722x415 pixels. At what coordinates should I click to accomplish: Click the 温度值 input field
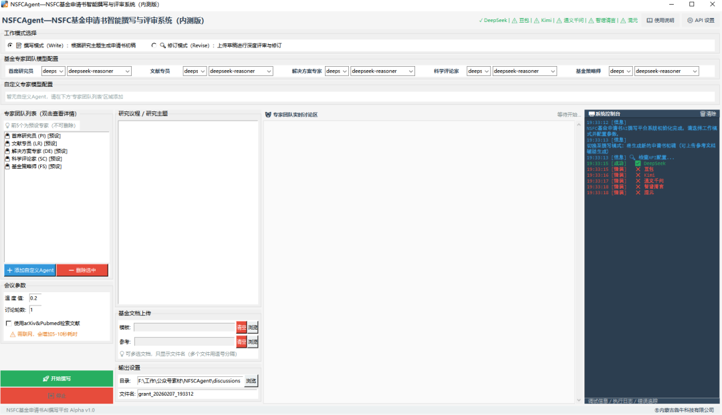[x=35, y=298]
